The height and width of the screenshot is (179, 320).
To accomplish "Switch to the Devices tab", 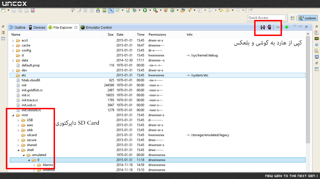I will click(x=37, y=27).
